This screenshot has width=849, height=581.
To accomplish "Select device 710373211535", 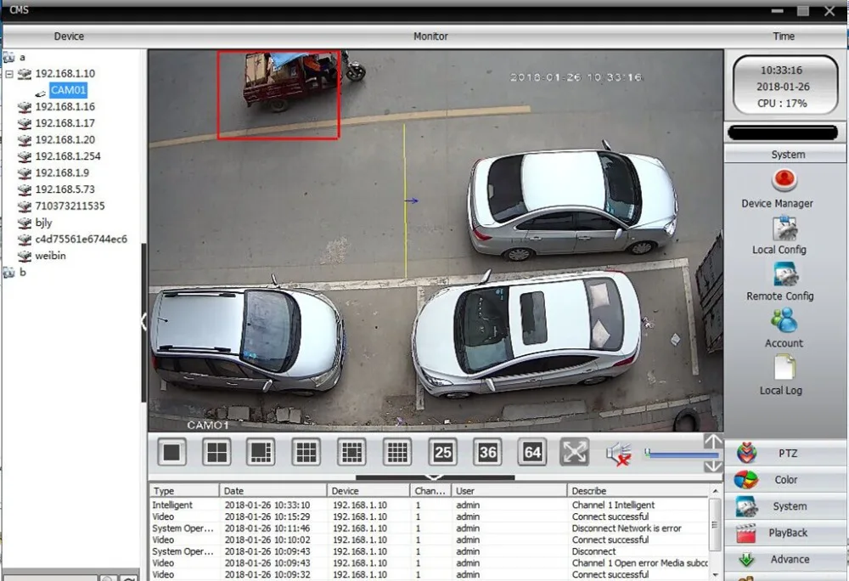I will 70,206.
